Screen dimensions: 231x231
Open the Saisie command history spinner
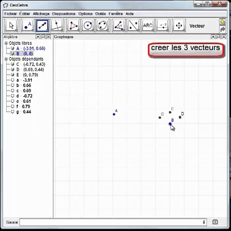click(x=204, y=222)
